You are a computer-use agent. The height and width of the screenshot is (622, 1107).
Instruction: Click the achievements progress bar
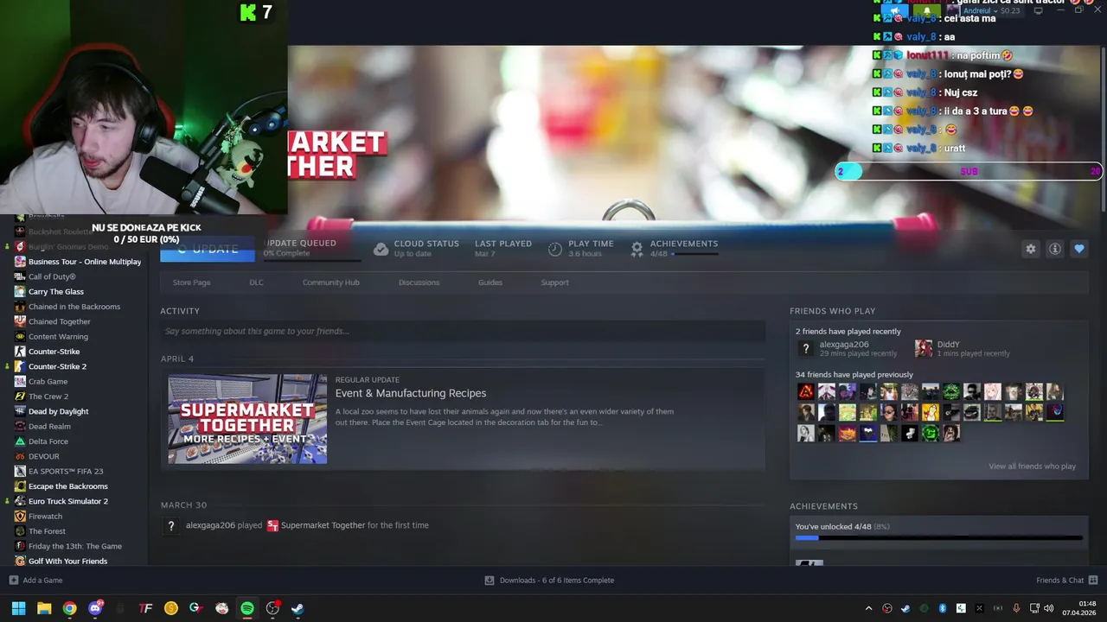coord(938,538)
